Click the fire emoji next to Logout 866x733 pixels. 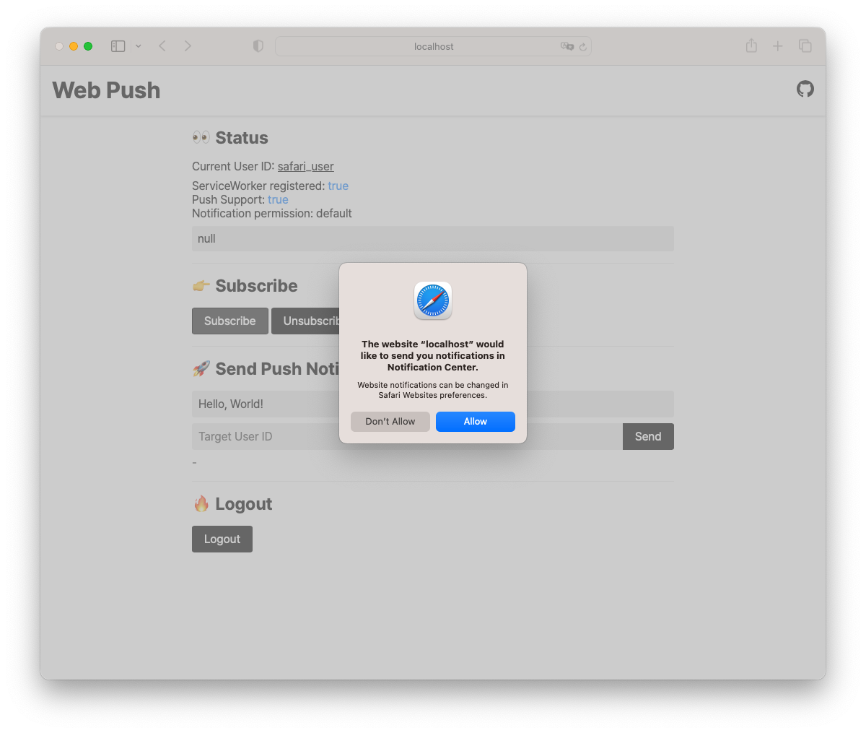(x=201, y=503)
